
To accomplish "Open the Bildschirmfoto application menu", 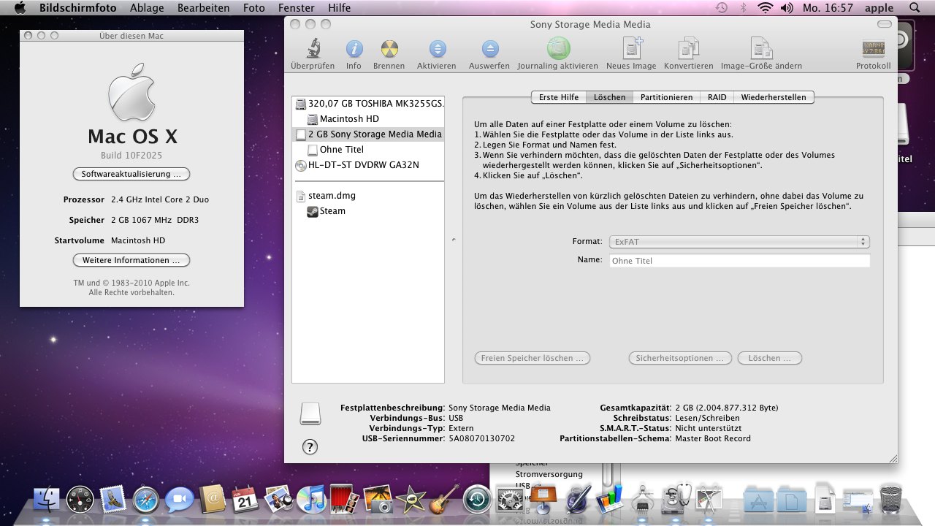I will point(79,7).
